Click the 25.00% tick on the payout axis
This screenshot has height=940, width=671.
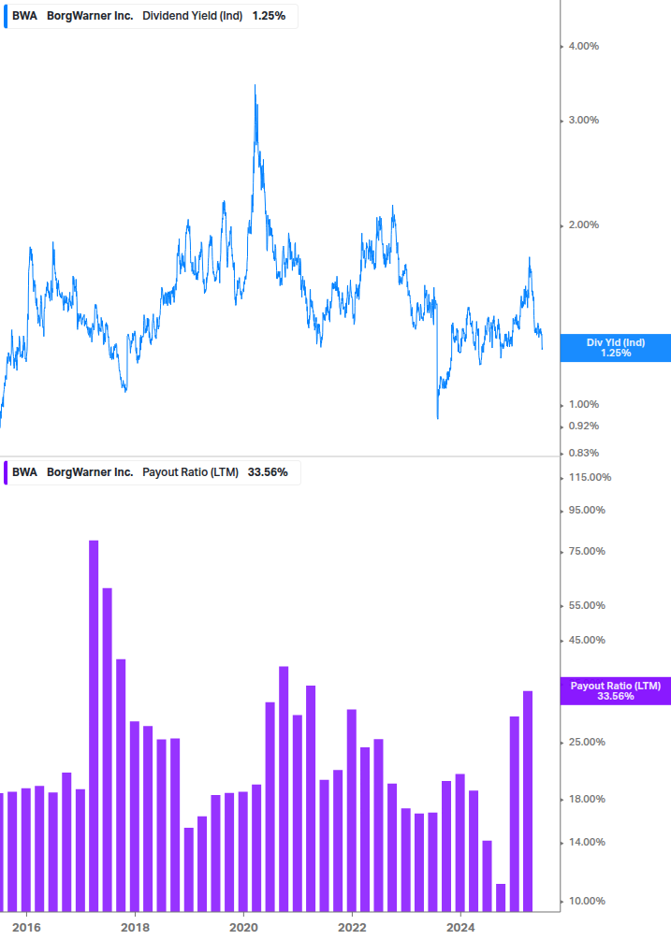pyautogui.click(x=587, y=742)
